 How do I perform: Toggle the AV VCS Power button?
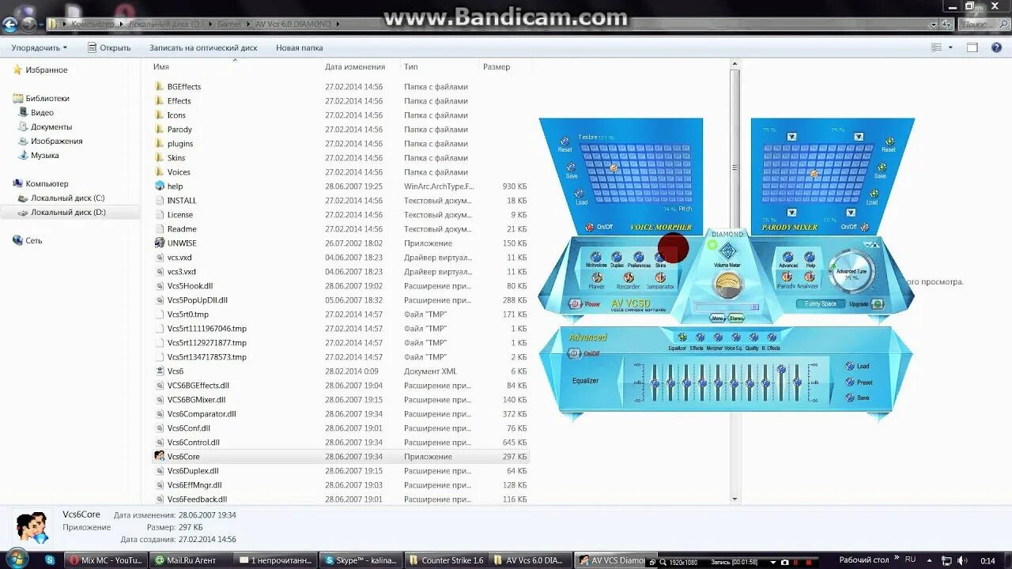[x=575, y=304]
